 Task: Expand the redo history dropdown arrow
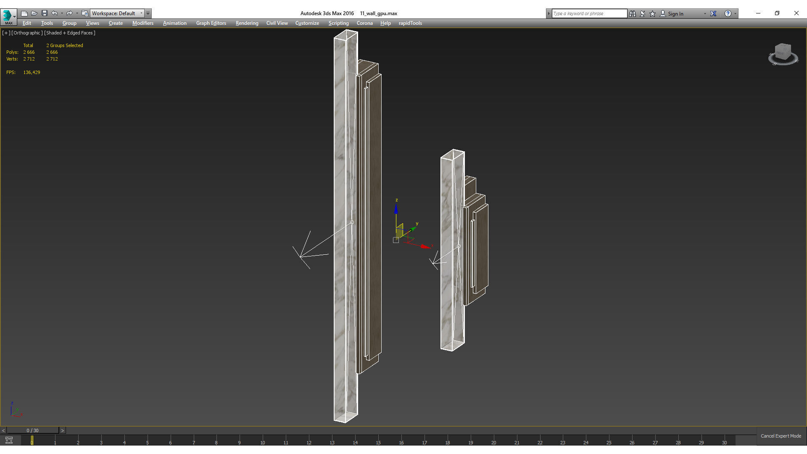click(x=77, y=13)
